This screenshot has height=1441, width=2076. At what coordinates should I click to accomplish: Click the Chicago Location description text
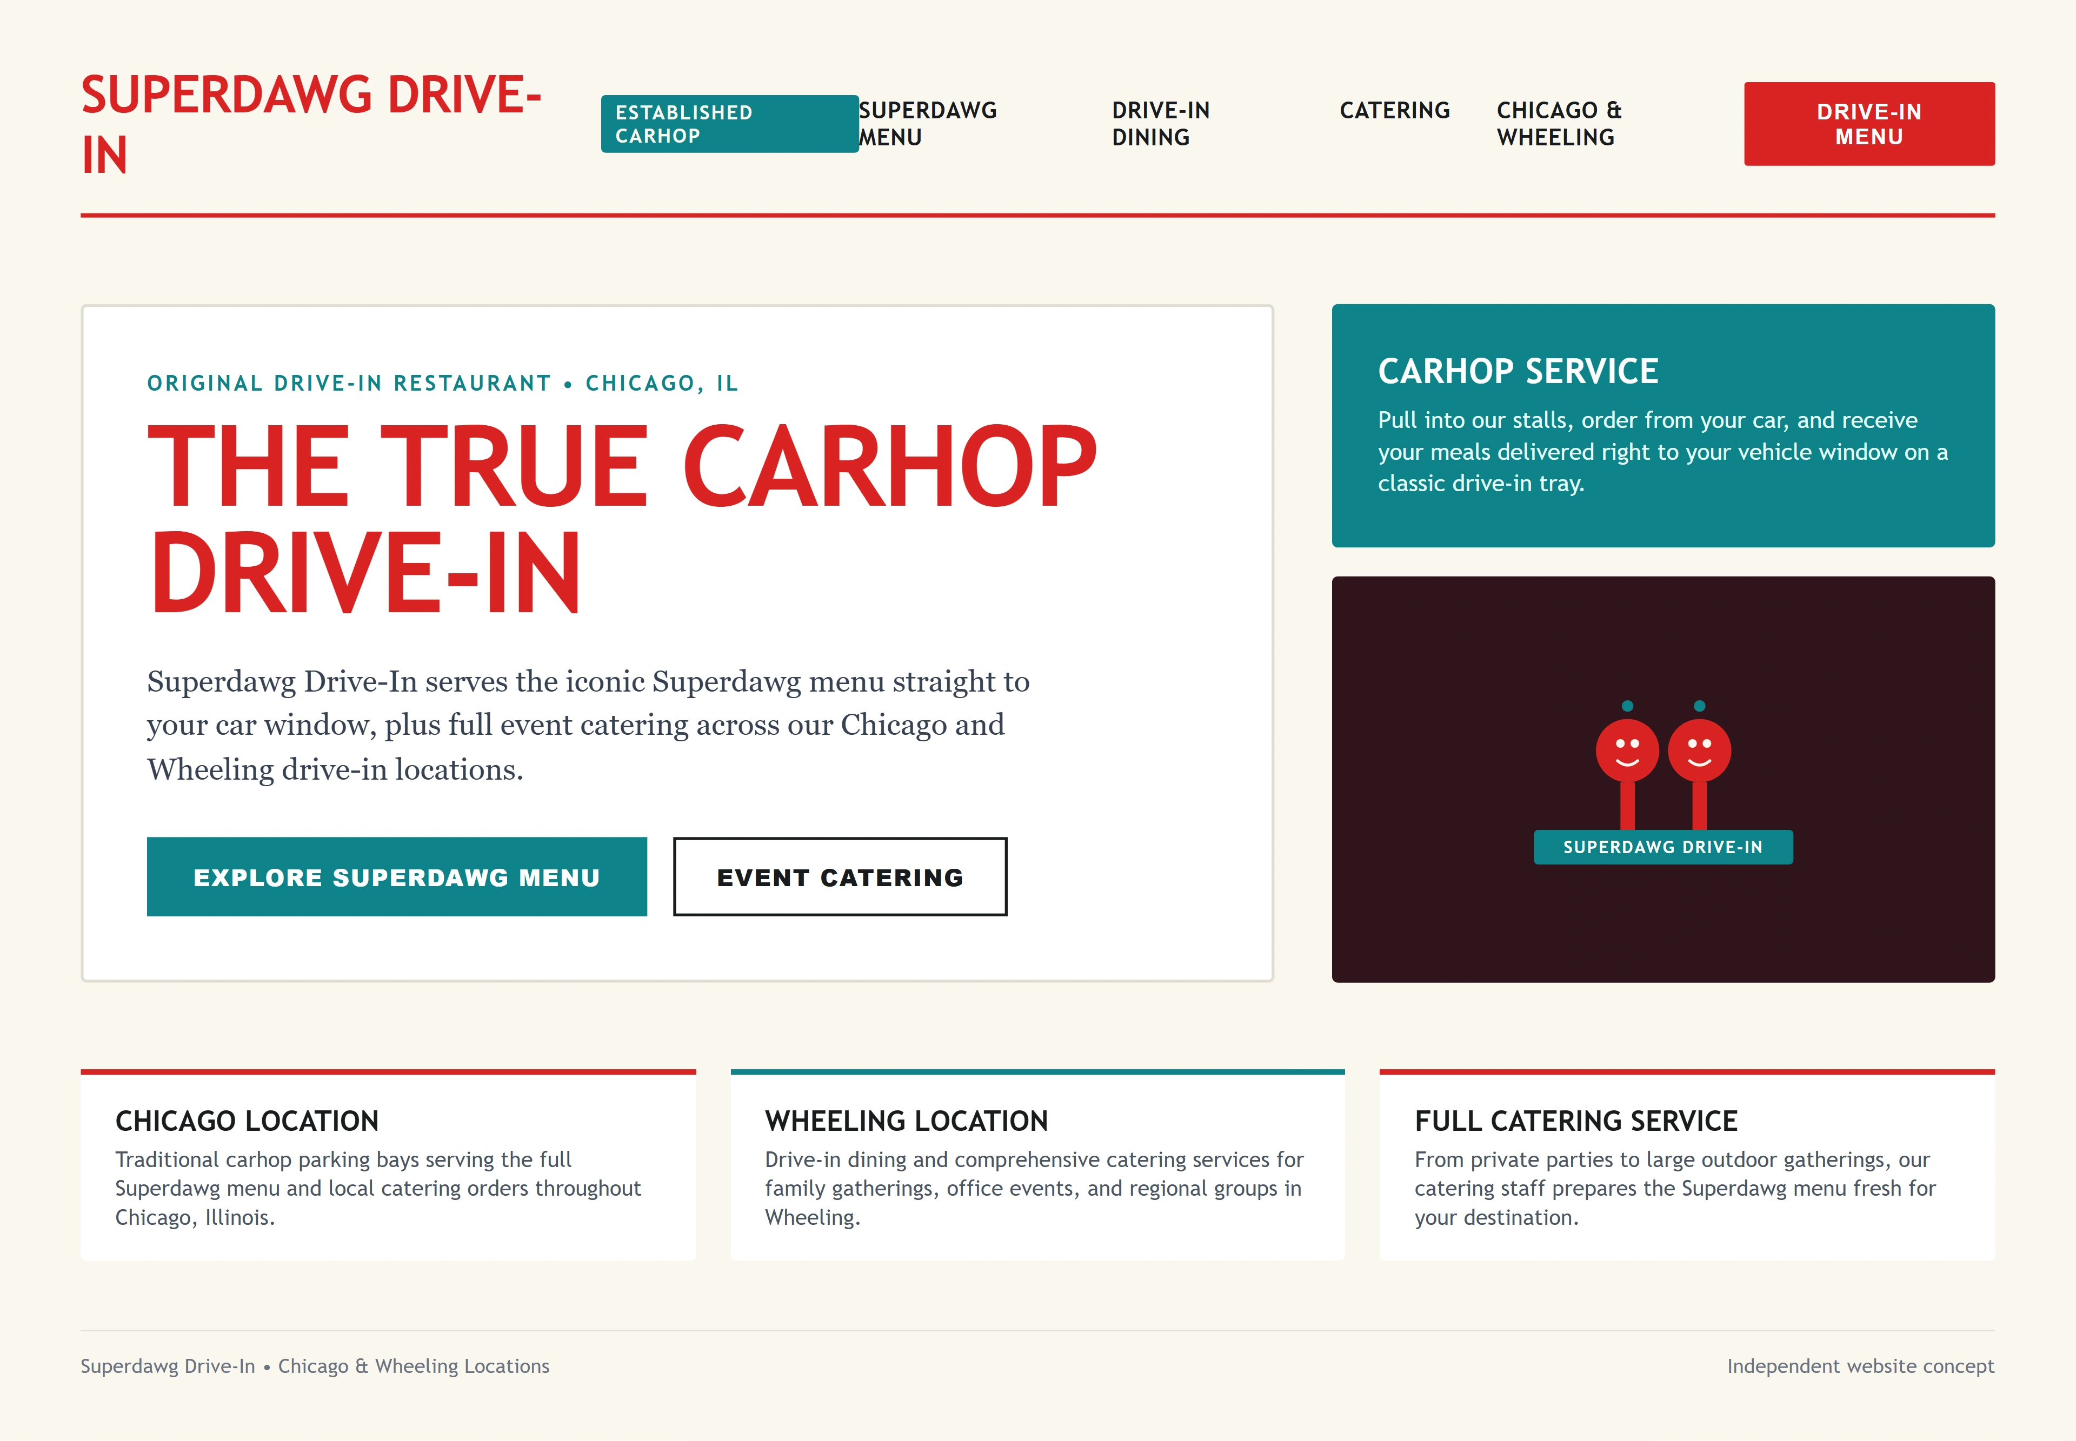click(x=377, y=1188)
